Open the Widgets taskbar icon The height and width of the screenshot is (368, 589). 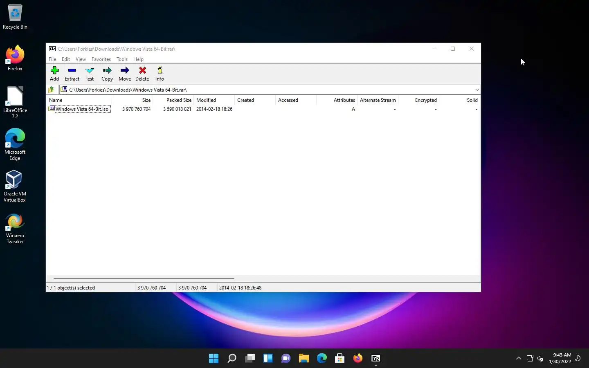(x=268, y=359)
